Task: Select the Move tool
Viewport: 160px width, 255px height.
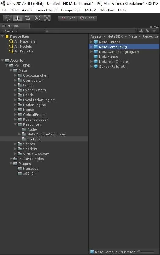Action: coord(17,18)
